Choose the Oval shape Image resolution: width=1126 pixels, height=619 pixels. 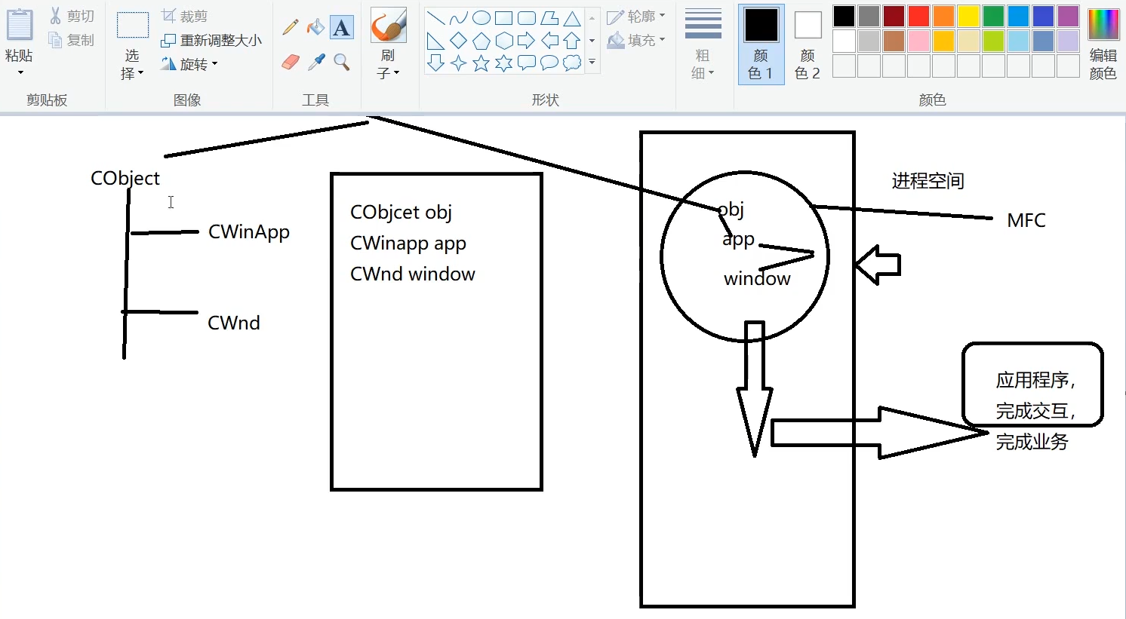point(481,18)
